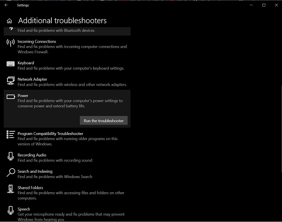Screen dimensions: 282x222
Task: Click the Additional troubleshooters page heading
Action: point(62,21)
